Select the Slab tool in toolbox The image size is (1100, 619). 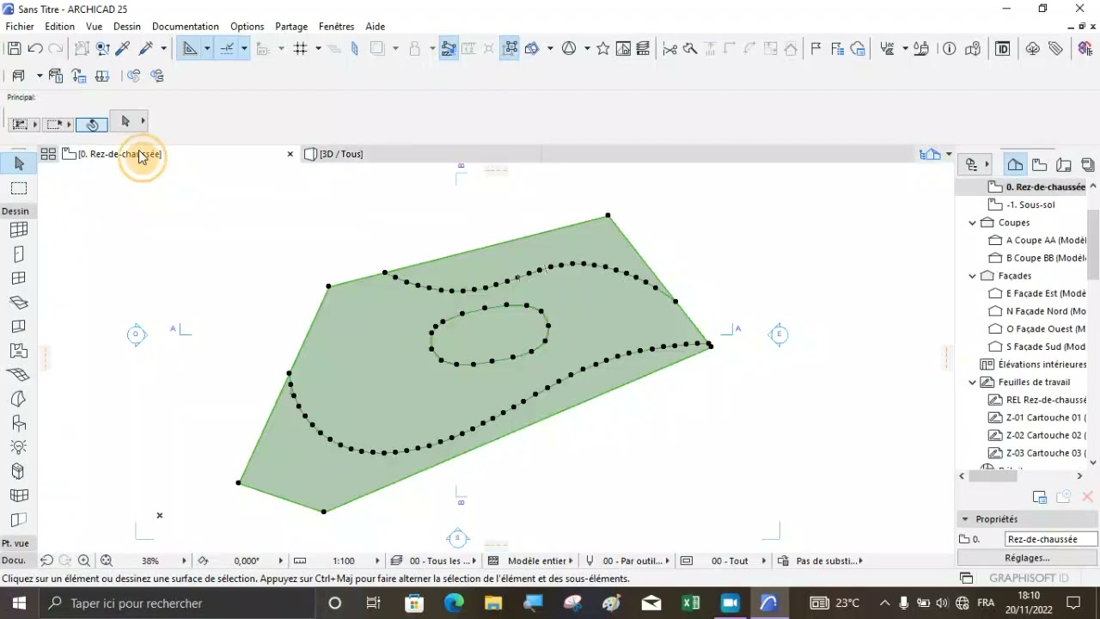coord(19,303)
